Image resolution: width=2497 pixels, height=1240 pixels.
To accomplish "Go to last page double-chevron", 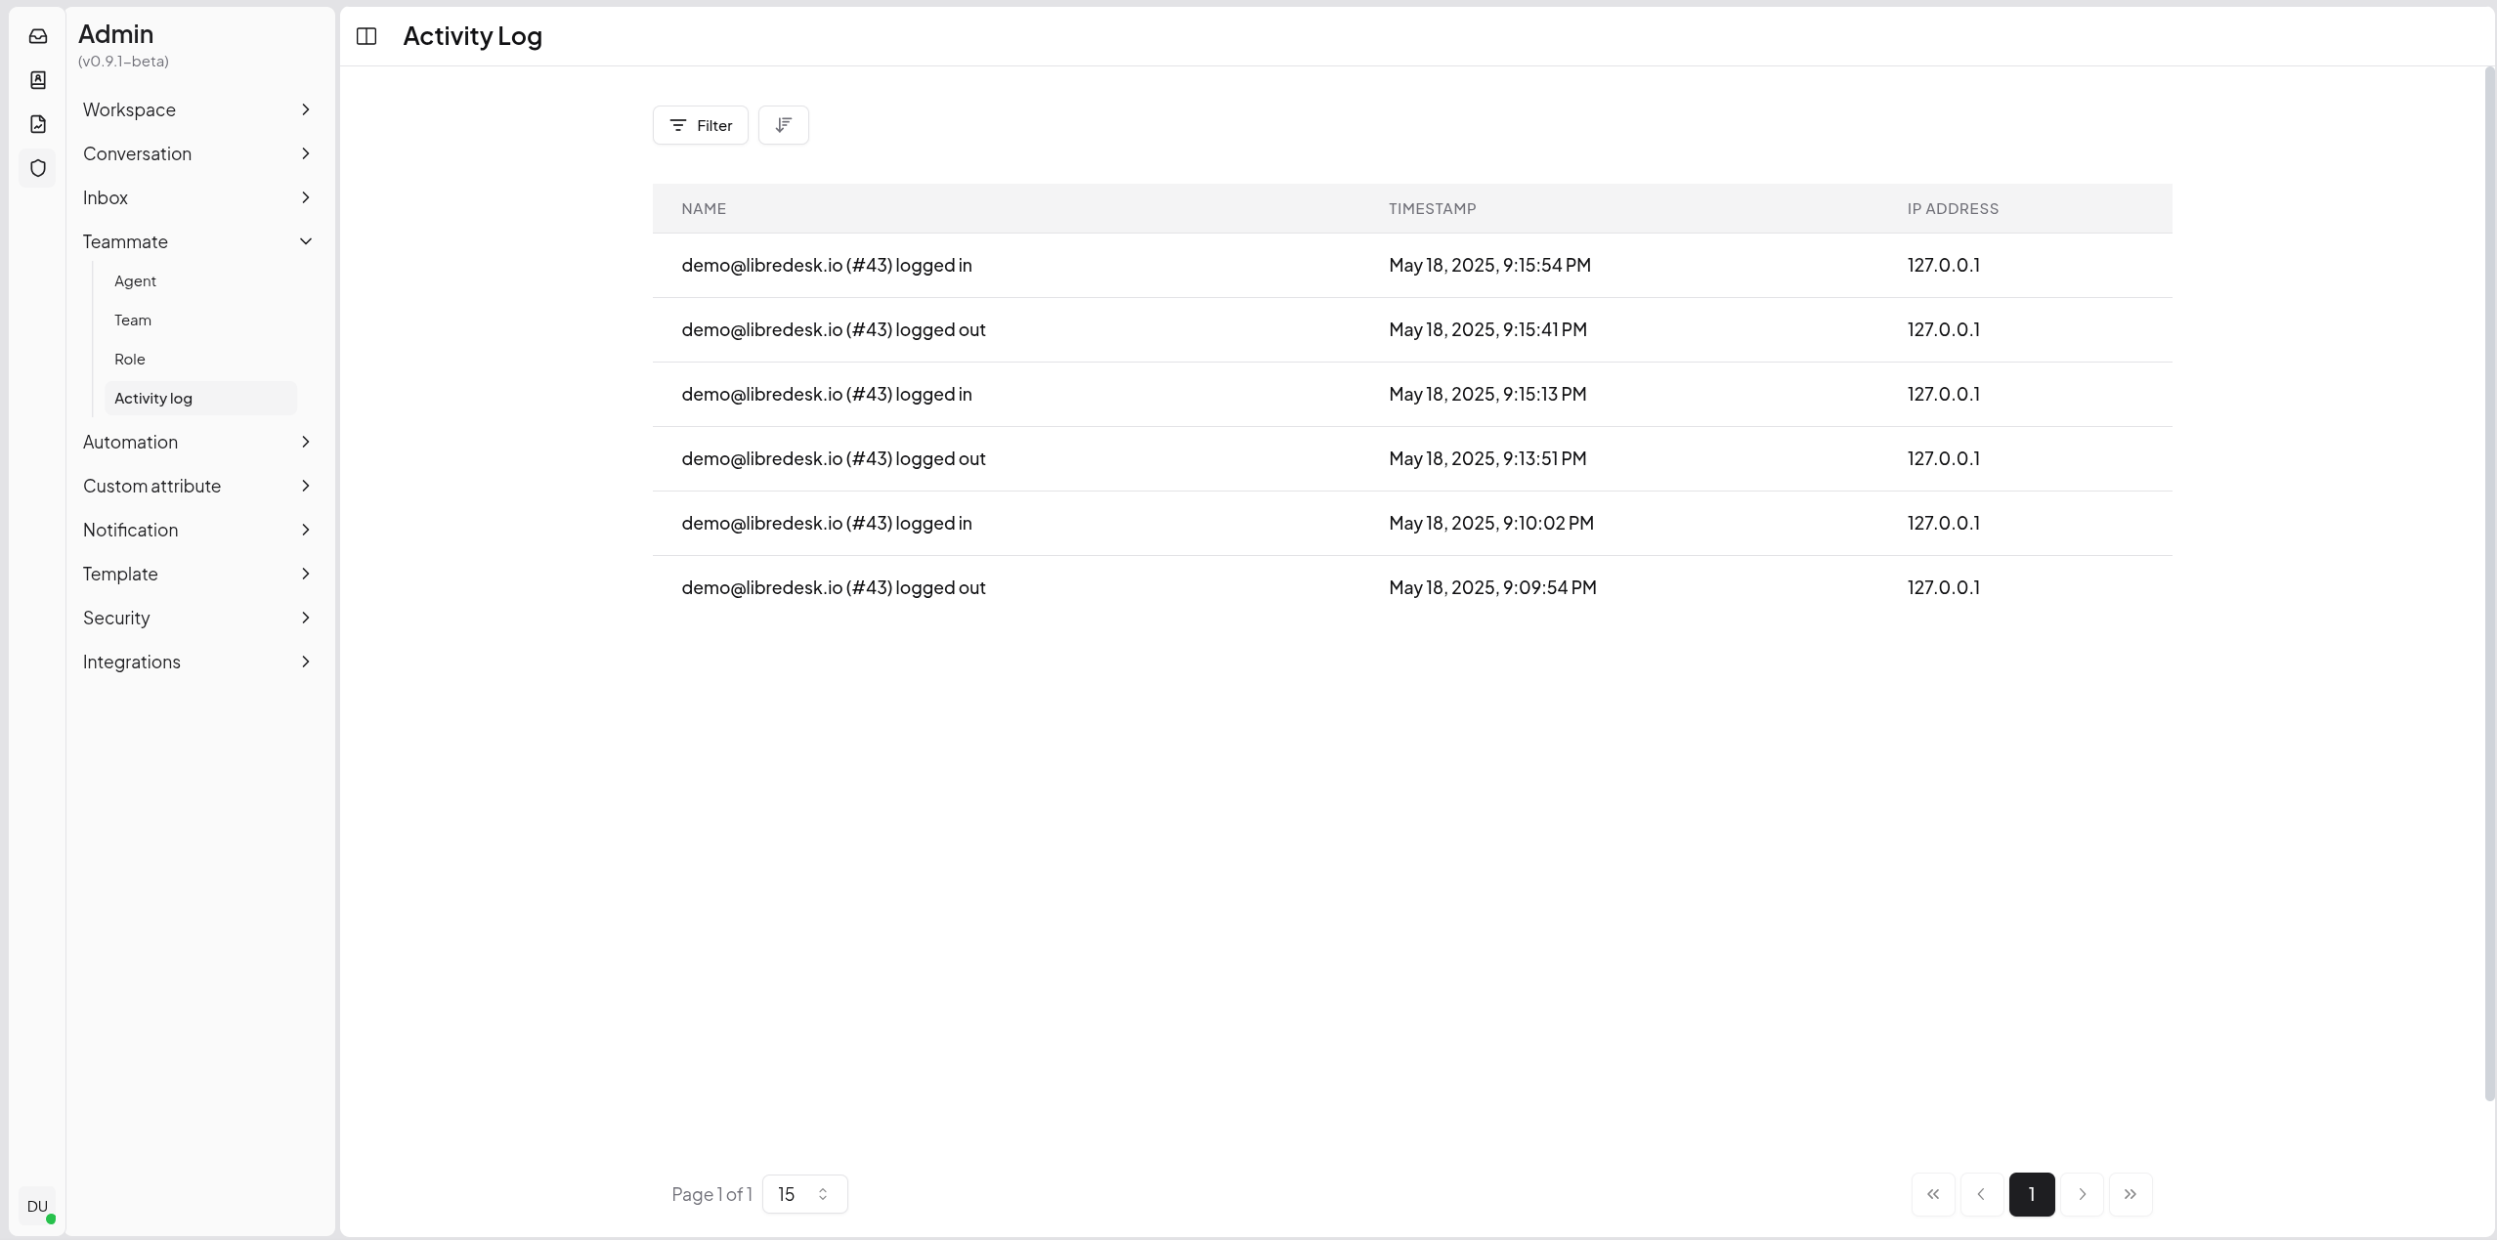I will pos(2131,1194).
